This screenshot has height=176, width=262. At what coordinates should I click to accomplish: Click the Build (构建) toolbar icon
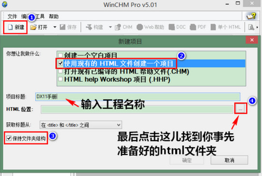89,27
